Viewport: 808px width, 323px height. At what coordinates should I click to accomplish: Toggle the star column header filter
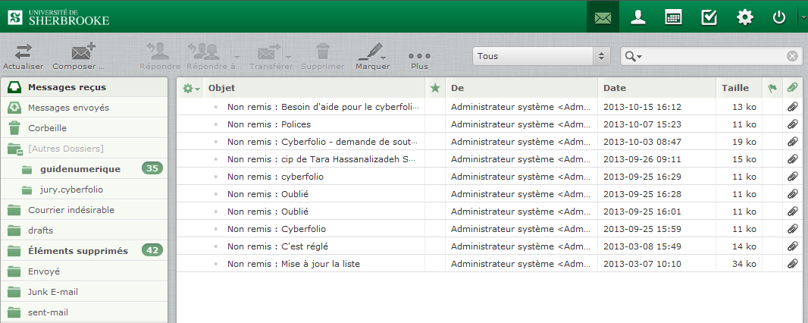434,88
